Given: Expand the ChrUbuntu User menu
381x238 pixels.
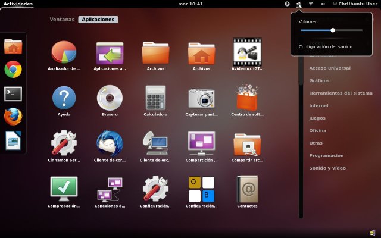Looking at the screenshot, I should pyautogui.click(x=355, y=4).
